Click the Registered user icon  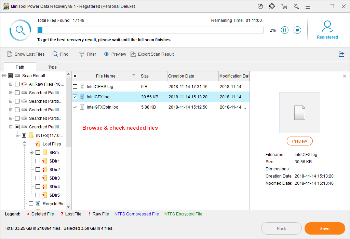(327, 27)
